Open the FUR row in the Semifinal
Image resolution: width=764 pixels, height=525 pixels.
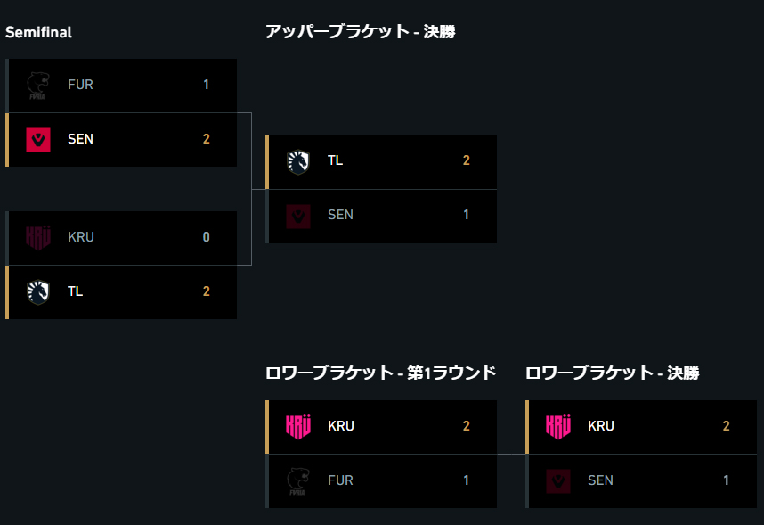pyautogui.click(x=121, y=86)
